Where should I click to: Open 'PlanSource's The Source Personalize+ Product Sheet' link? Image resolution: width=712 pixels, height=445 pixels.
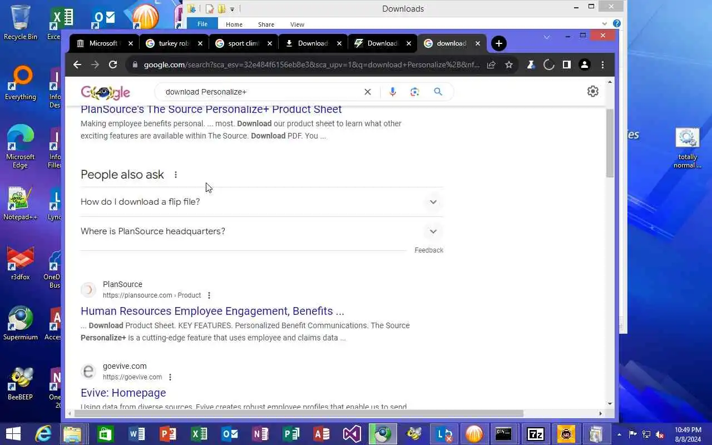click(x=211, y=109)
